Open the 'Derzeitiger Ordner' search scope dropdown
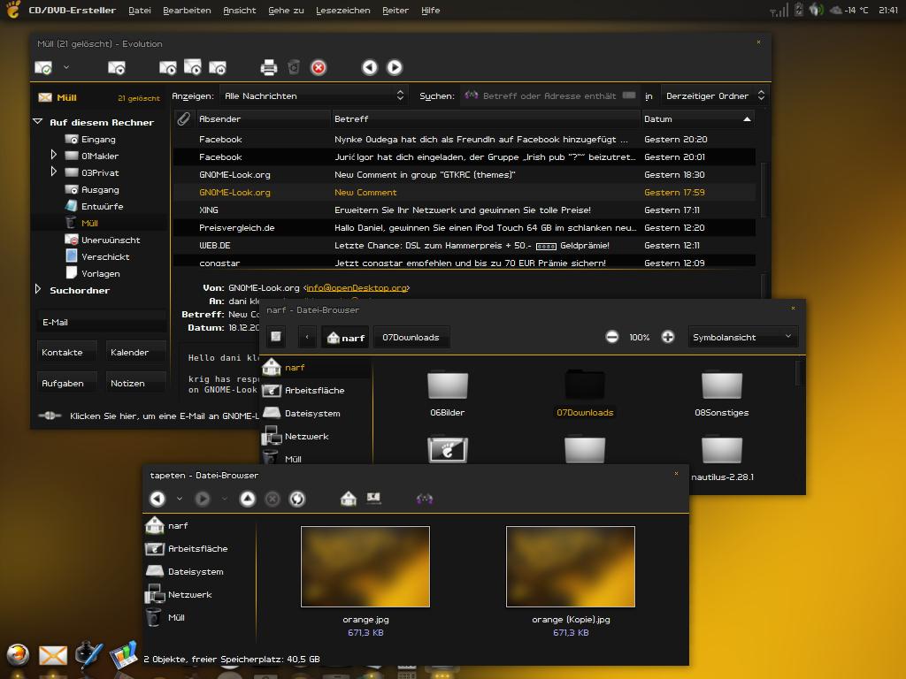 (x=715, y=95)
